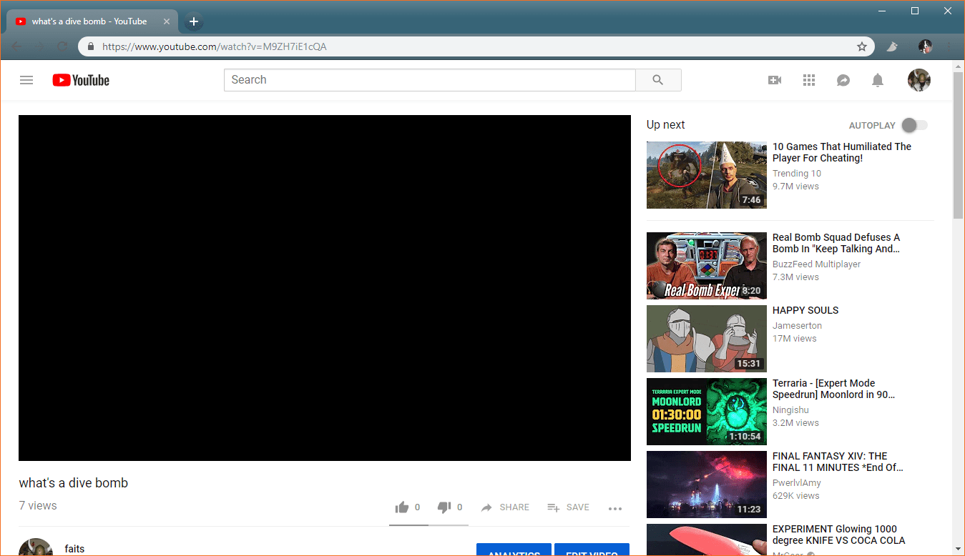
Task: Open the FINAL FANTASY XIV video thumbnail
Action: (x=707, y=485)
